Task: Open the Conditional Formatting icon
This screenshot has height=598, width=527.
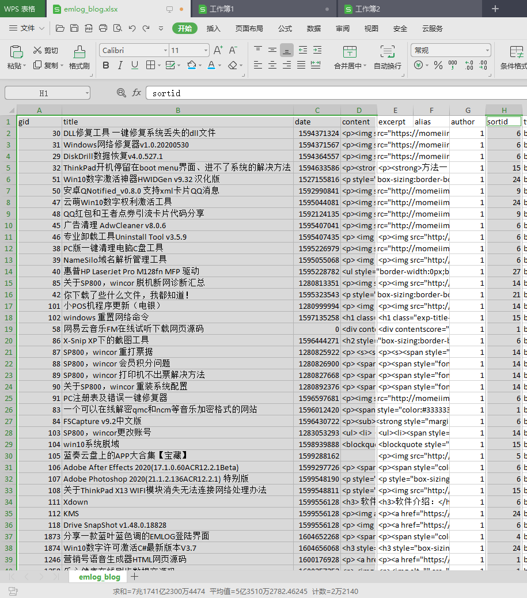Action: click(517, 52)
